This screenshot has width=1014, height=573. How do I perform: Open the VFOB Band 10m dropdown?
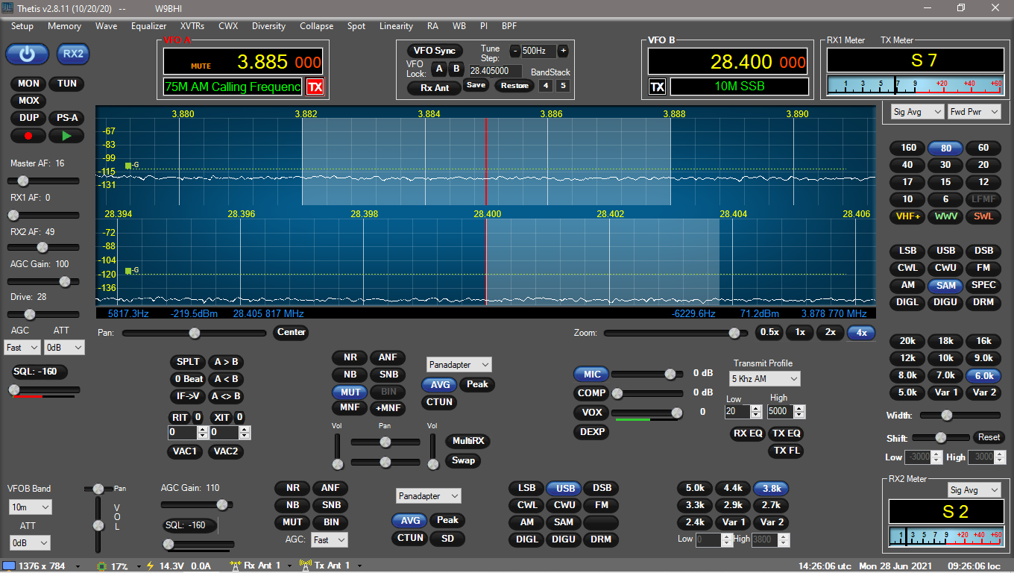coord(30,507)
